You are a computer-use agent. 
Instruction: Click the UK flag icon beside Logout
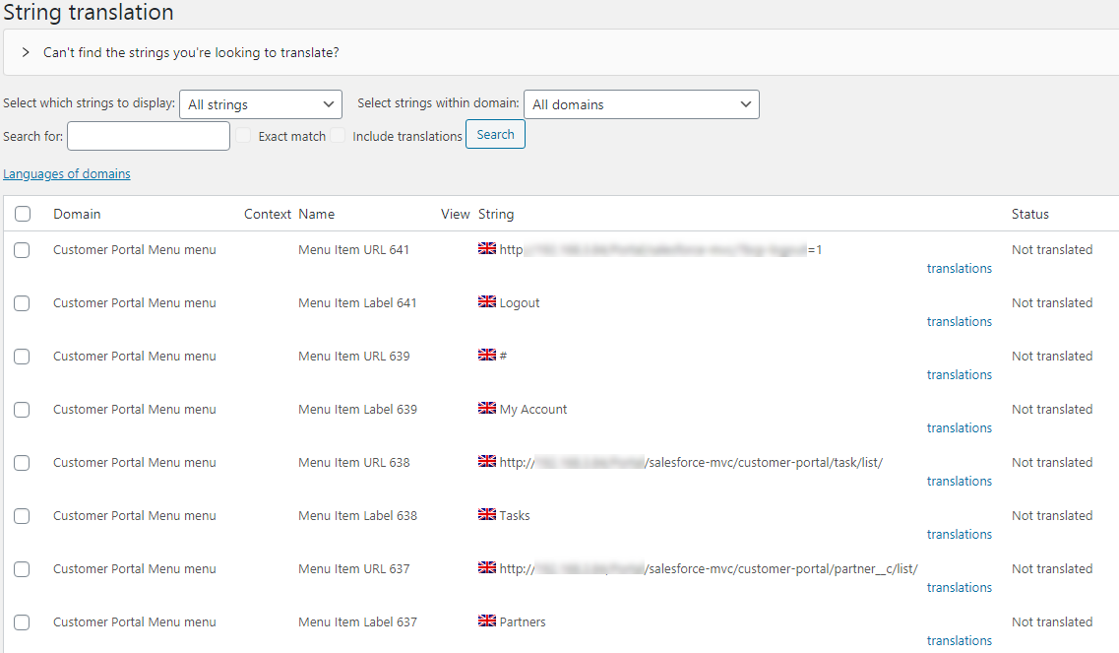[x=486, y=302]
